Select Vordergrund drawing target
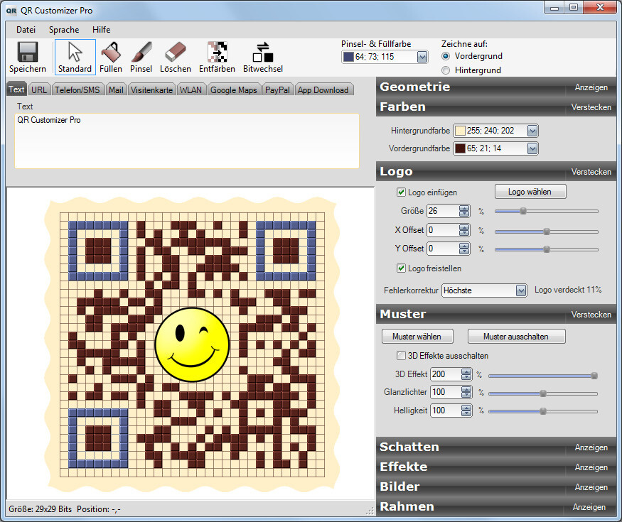Screen dimensions: 622x522 click(x=446, y=56)
